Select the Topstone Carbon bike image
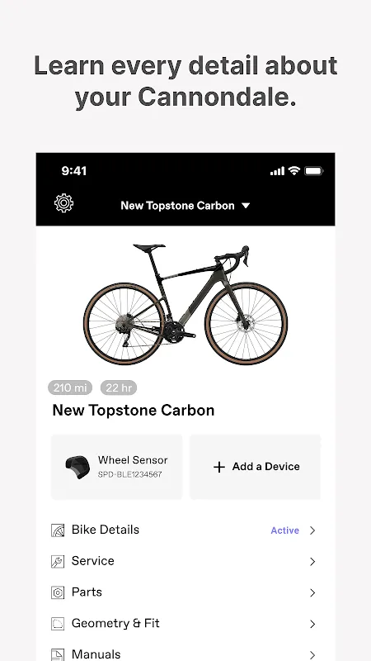Image resolution: width=371 pixels, height=661 pixels. (185, 304)
